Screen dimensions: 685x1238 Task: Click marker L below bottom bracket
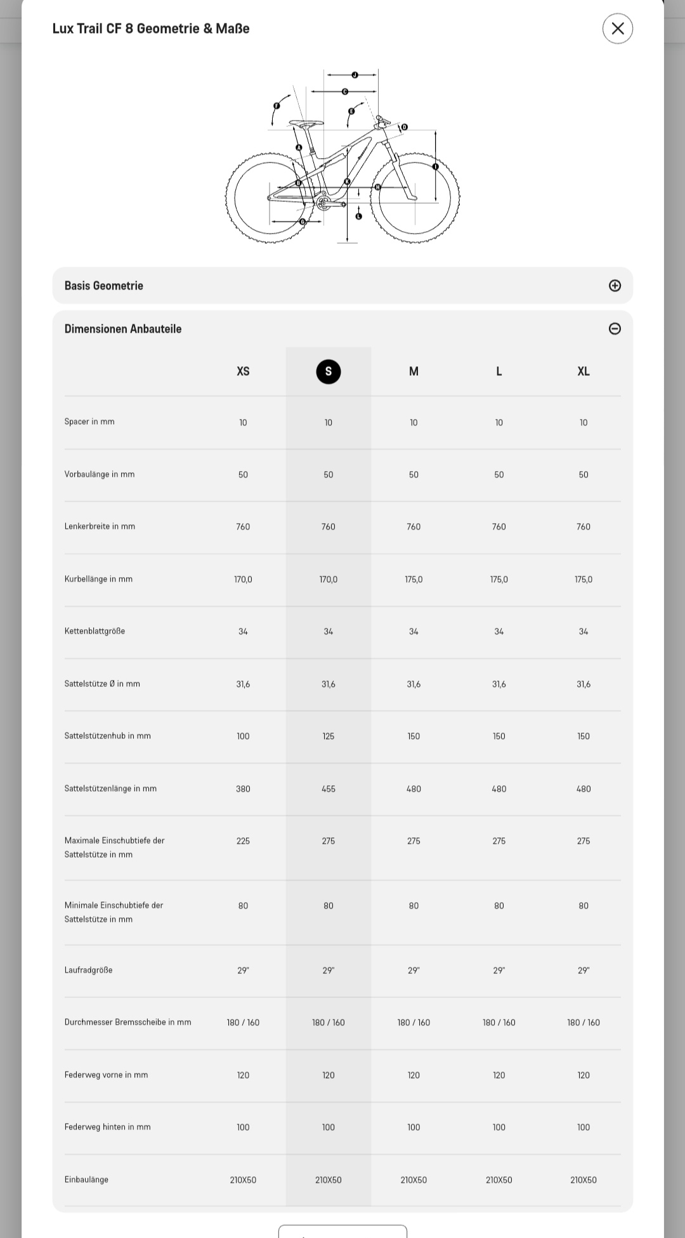point(358,216)
